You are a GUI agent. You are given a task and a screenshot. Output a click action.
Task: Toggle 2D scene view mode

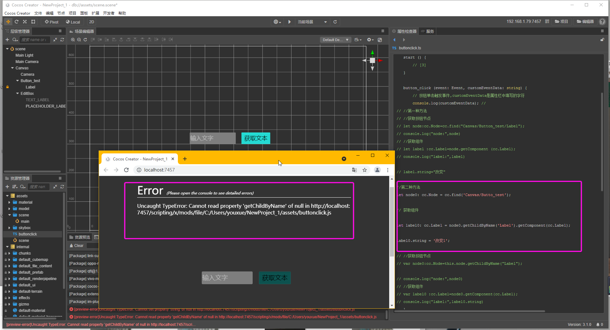[92, 22]
